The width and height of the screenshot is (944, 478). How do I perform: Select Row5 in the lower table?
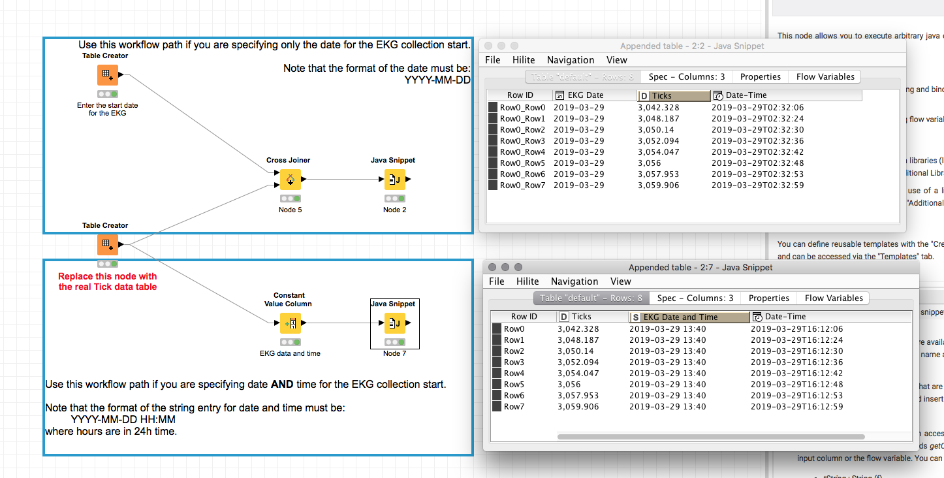514,384
